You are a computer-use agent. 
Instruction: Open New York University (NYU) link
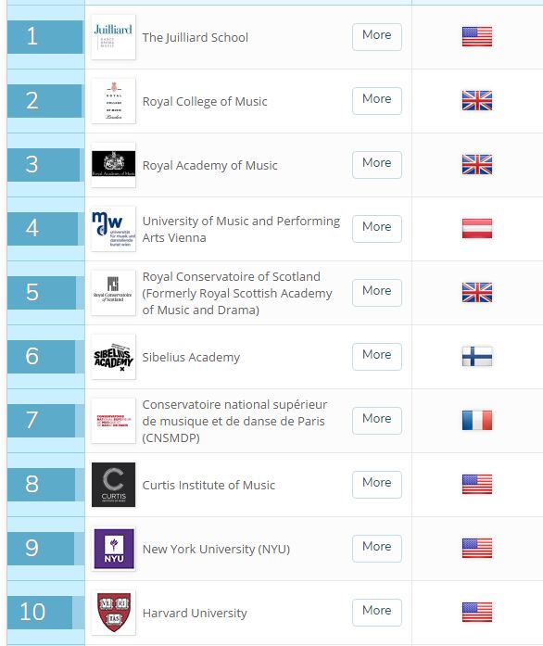[x=216, y=550]
